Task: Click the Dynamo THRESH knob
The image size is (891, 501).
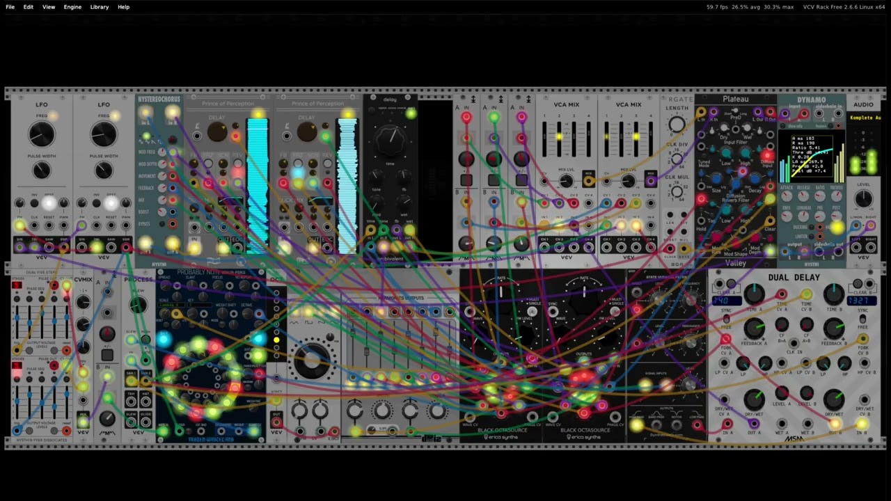Action: click(x=837, y=197)
